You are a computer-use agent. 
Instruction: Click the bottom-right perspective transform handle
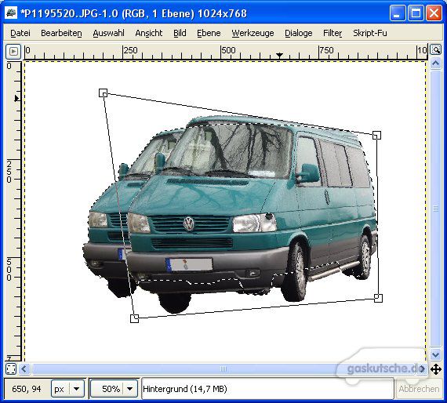click(x=378, y=298)
